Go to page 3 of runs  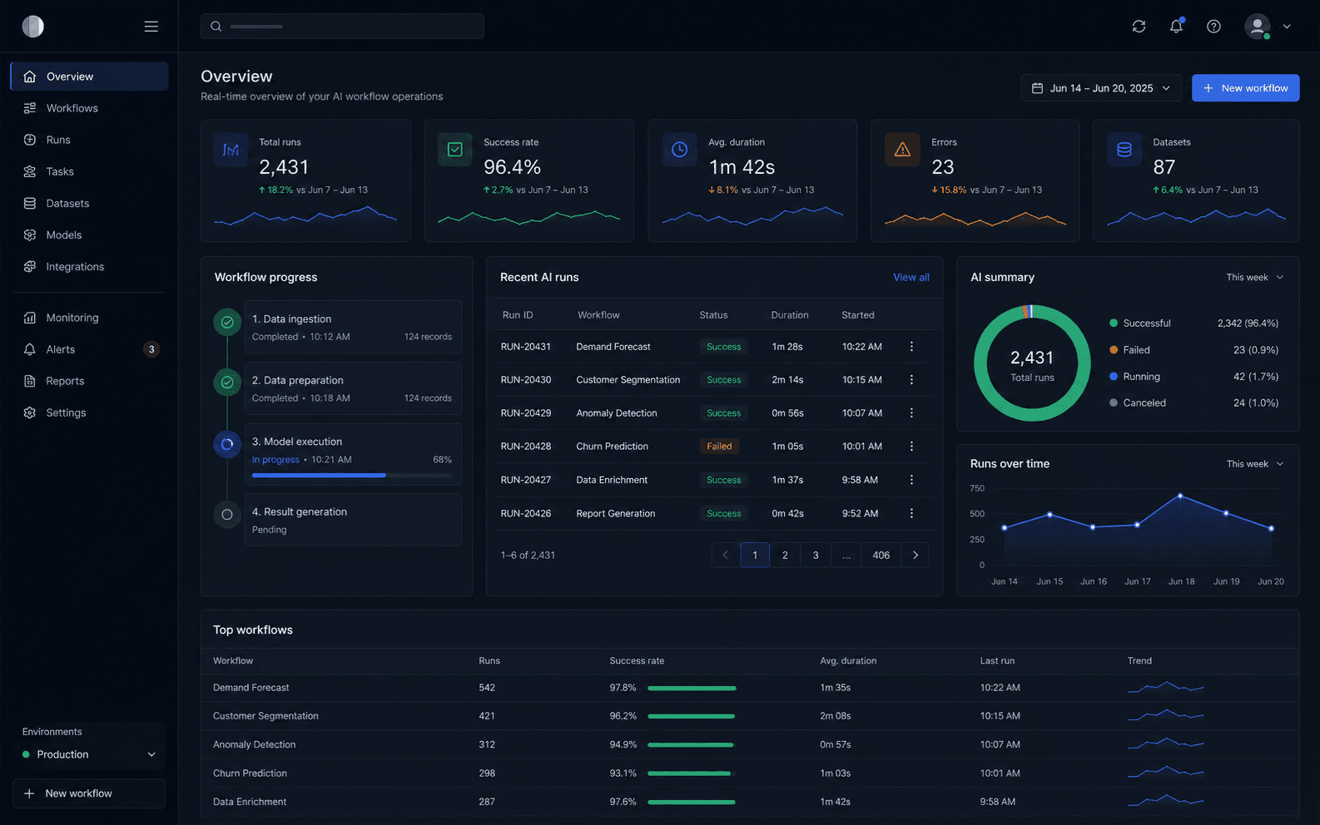point(816,556)
